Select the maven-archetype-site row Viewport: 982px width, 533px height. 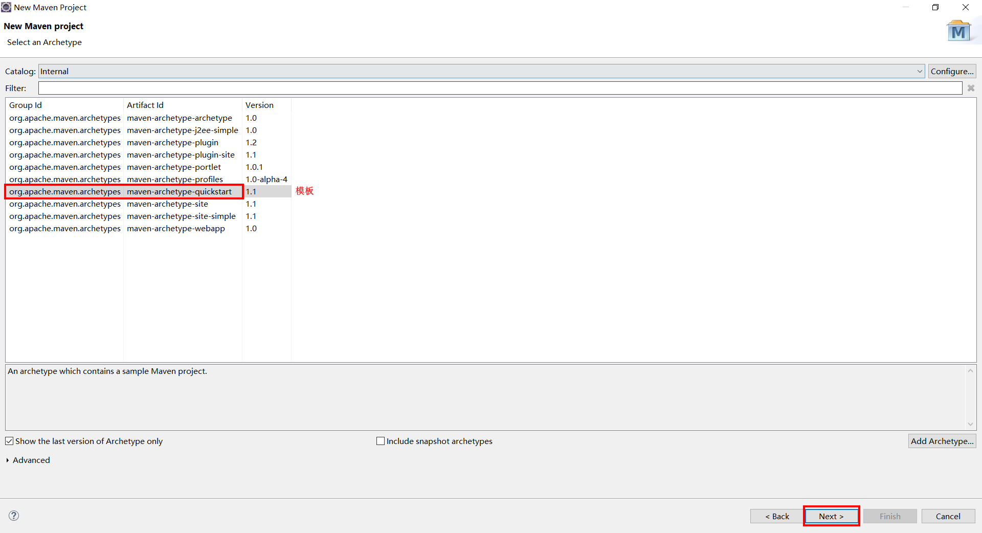point(148,204)
